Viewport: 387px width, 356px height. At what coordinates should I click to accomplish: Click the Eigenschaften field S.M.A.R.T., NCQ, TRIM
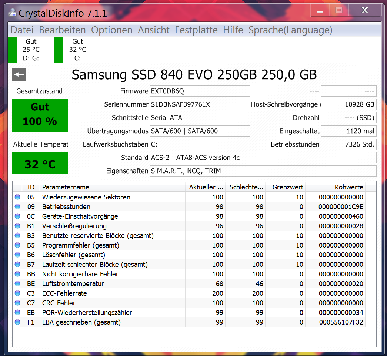pos(263,171)
